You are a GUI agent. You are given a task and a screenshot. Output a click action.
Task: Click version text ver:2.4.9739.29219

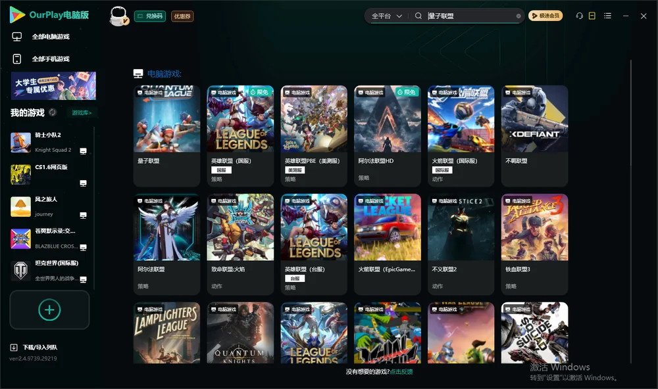[33, 359]
